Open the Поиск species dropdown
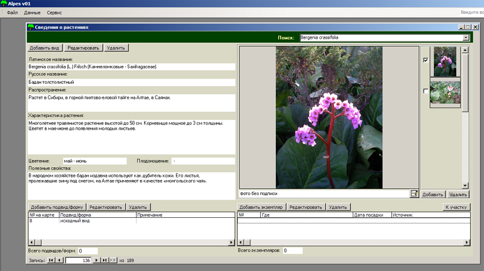Viewport: 484px width, 271px height. [x=466, y=37]
